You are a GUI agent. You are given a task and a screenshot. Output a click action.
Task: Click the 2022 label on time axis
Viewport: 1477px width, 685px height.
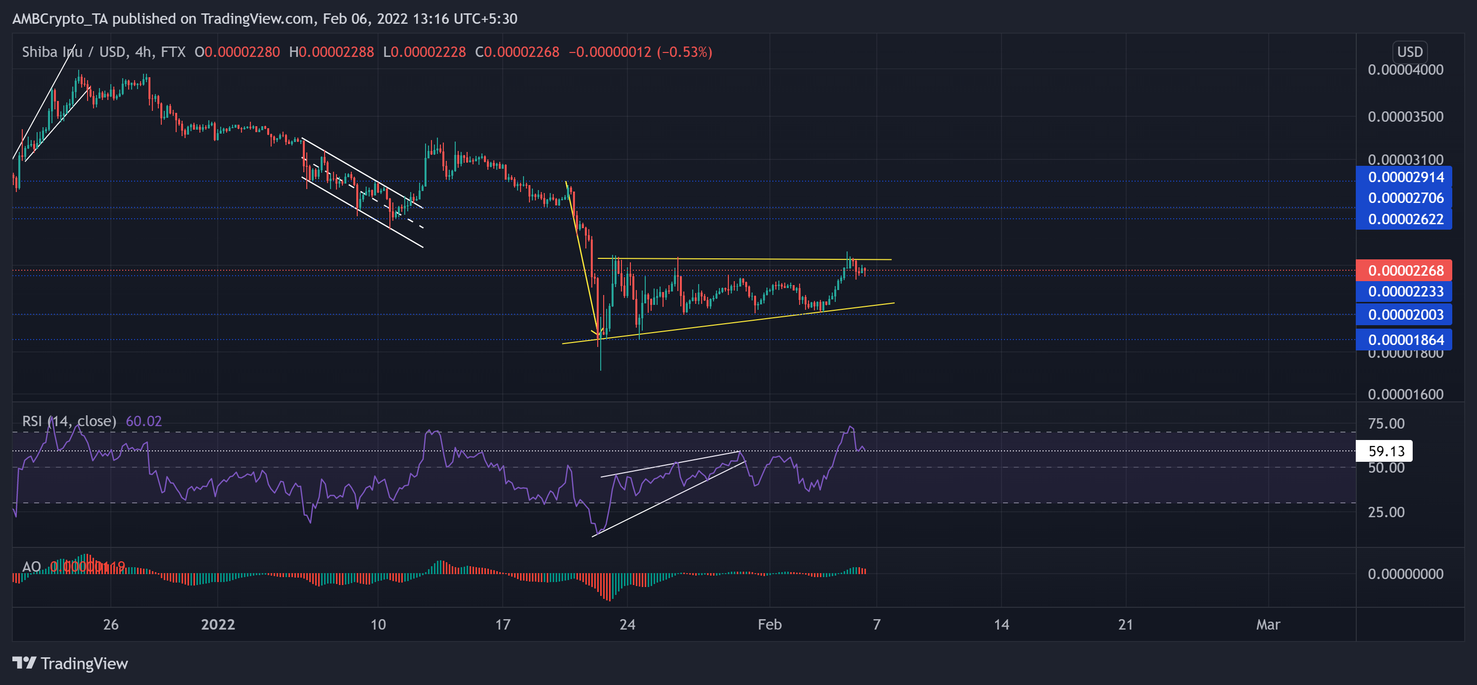pos(218,624)
